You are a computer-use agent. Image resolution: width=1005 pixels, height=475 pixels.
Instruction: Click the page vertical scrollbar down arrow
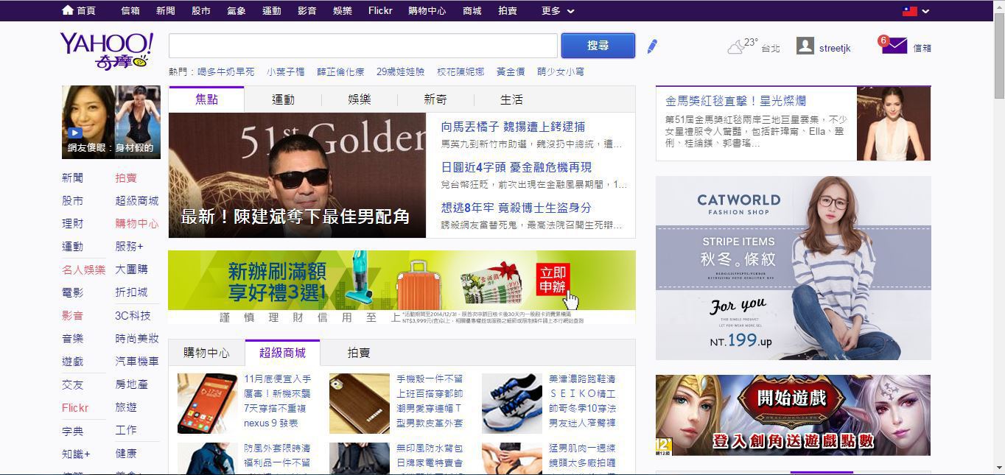[x=999, y=468]
